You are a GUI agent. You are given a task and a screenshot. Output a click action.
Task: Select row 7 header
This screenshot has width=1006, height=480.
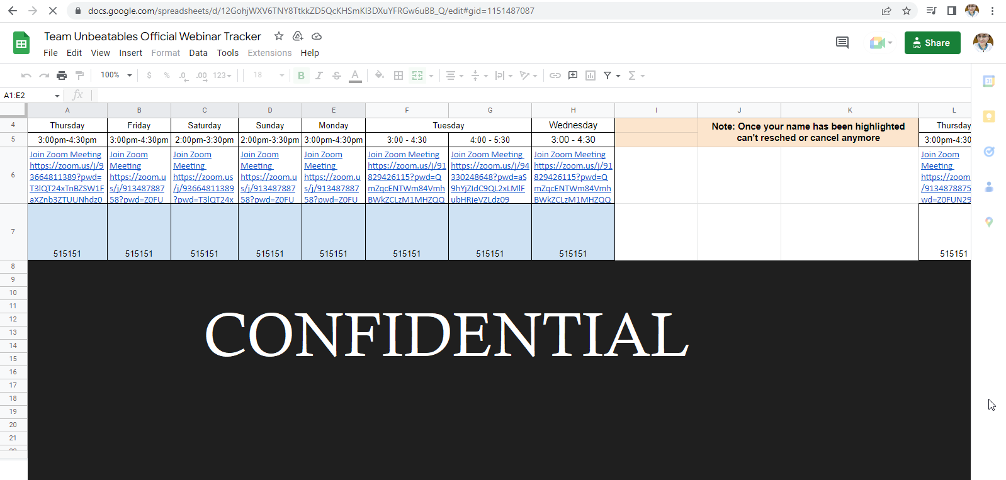pyautogui.click(x=13, y=232)
